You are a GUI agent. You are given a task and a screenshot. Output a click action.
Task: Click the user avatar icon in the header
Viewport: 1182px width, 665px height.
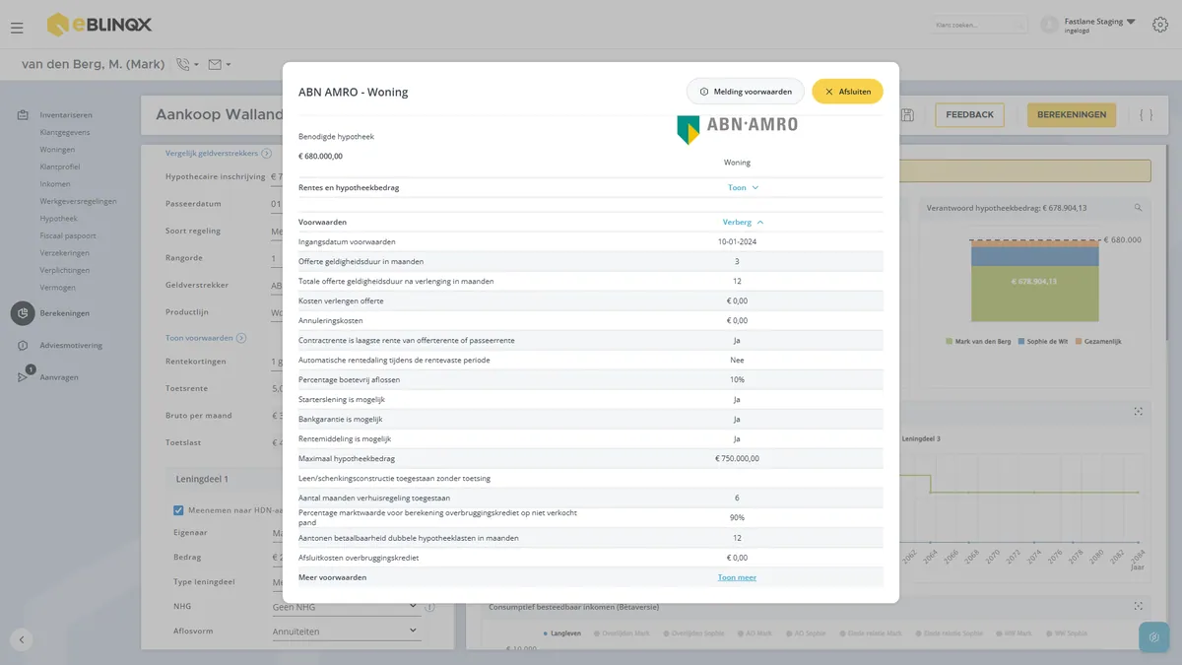tap(1050, 25)
